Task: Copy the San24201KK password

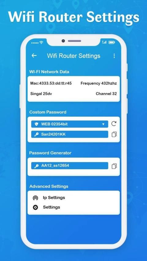Action: tap(114, 134)
